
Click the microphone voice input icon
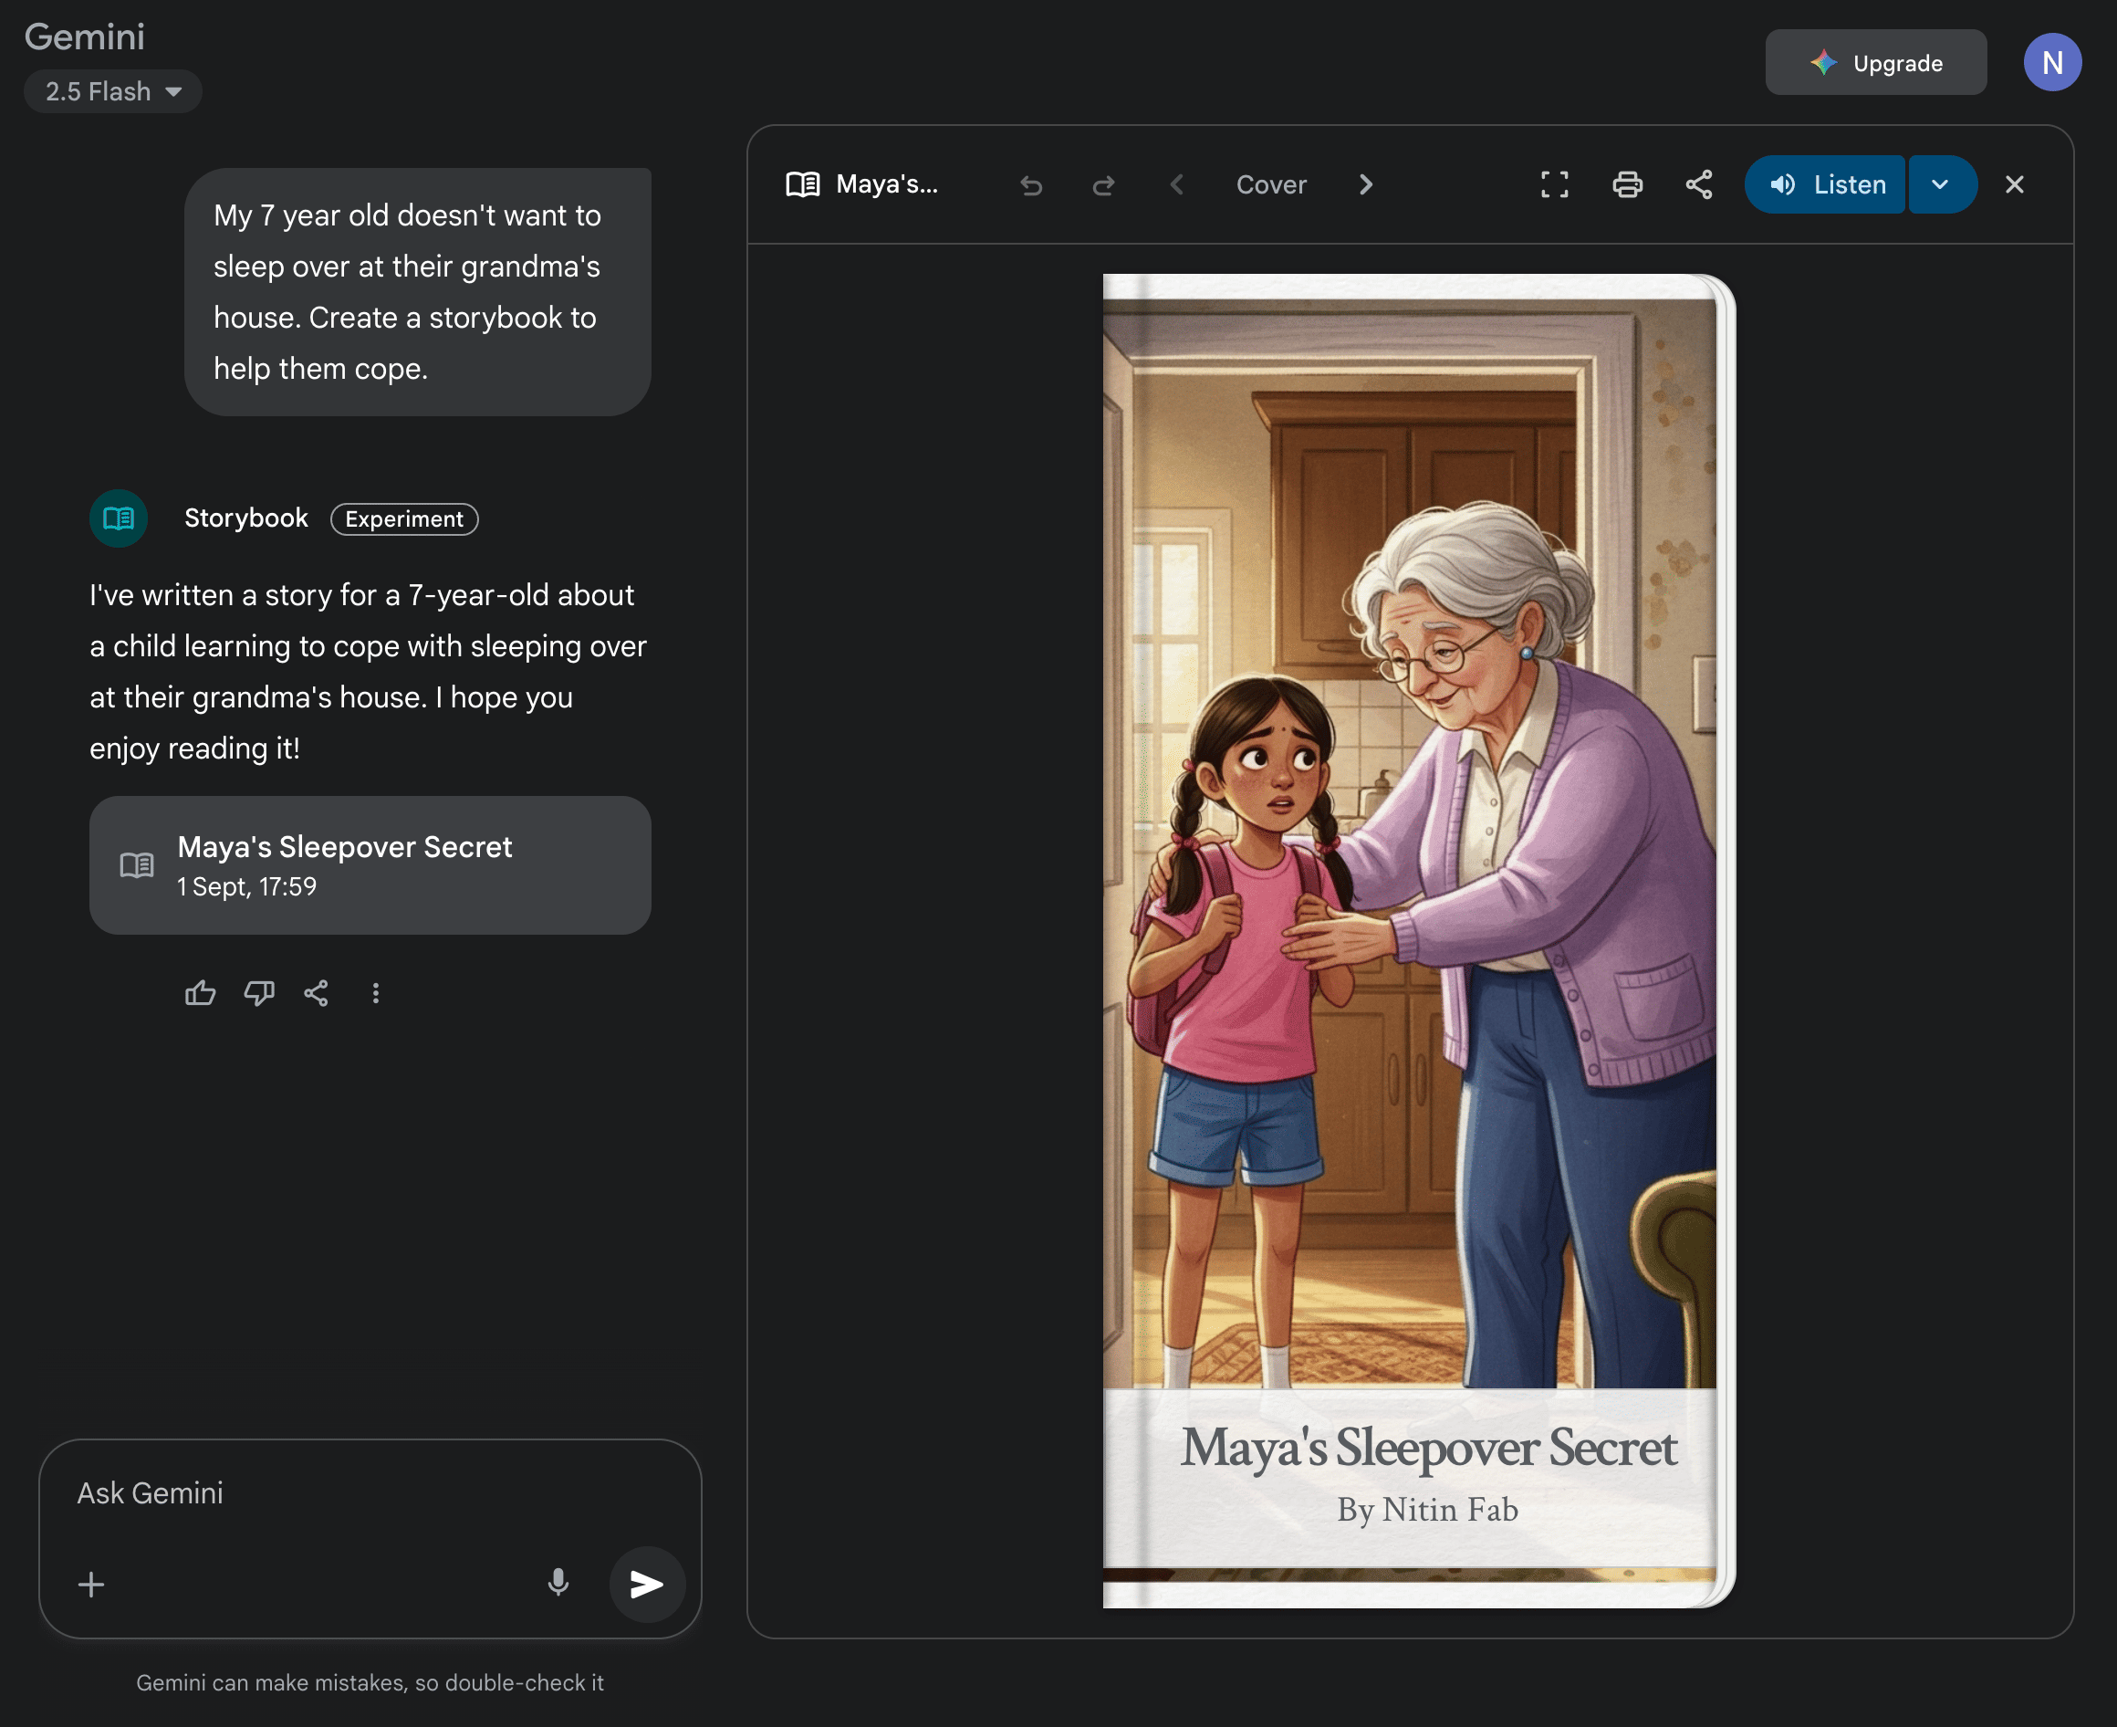pyautogui.click(x=558, y=1583)
